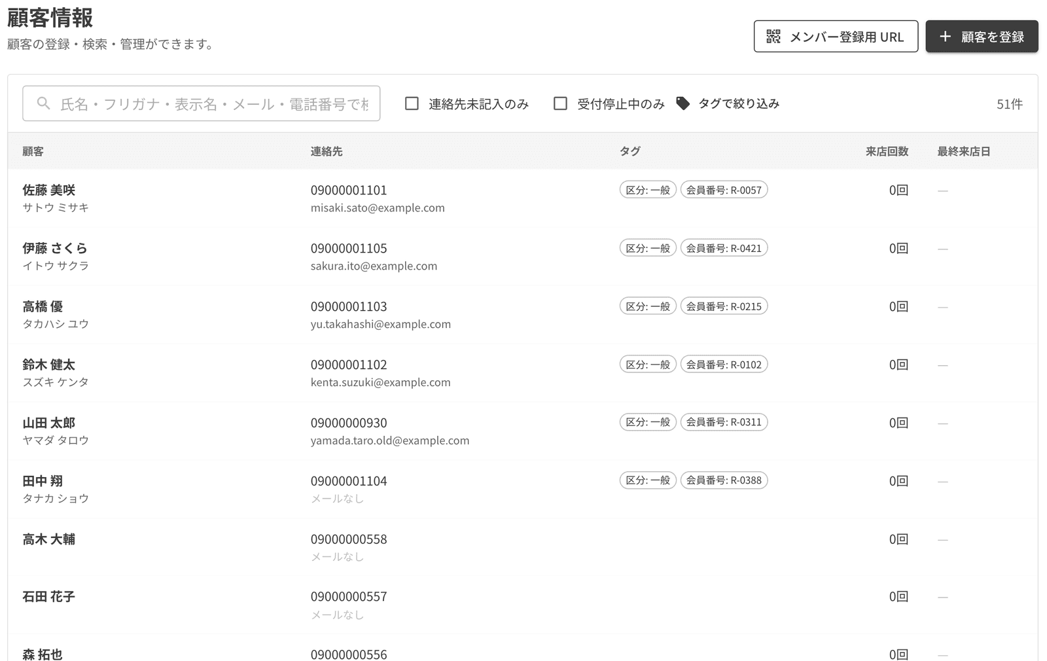Focus the customer search input field
Viewport: 1047px width, 661px height.
point(202,103)
